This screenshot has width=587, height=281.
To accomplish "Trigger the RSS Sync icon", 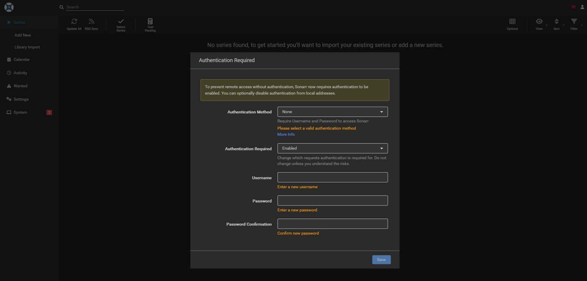I will (x=91, y=21).
